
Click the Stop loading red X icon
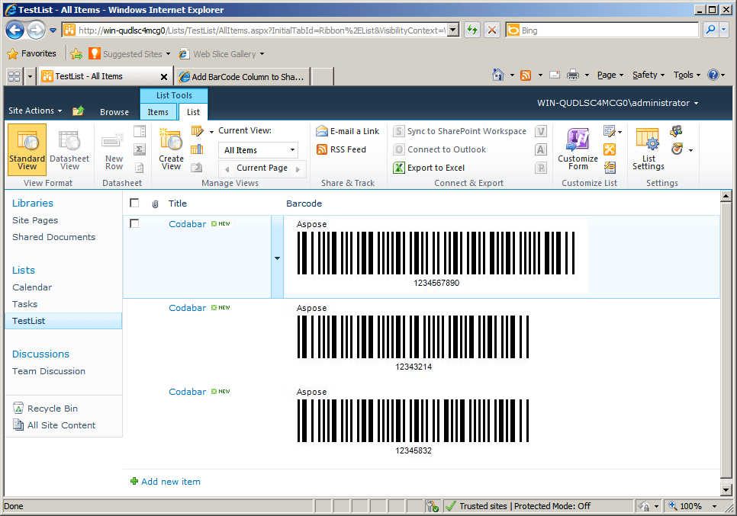491,30
